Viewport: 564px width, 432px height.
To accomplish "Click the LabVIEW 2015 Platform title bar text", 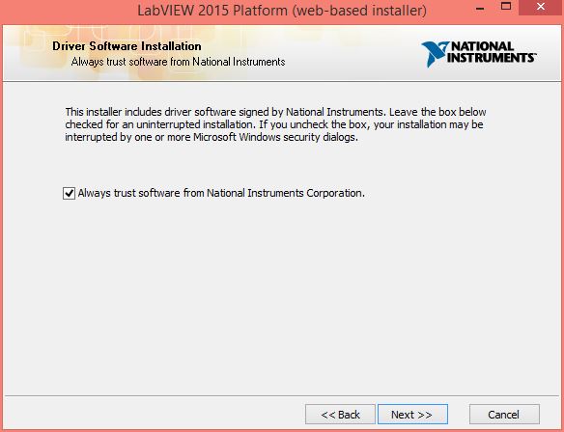I will (282, 11).
